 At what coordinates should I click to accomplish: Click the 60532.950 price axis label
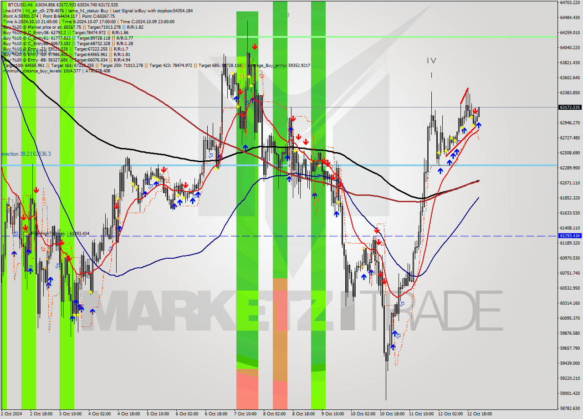click(569, 288)
